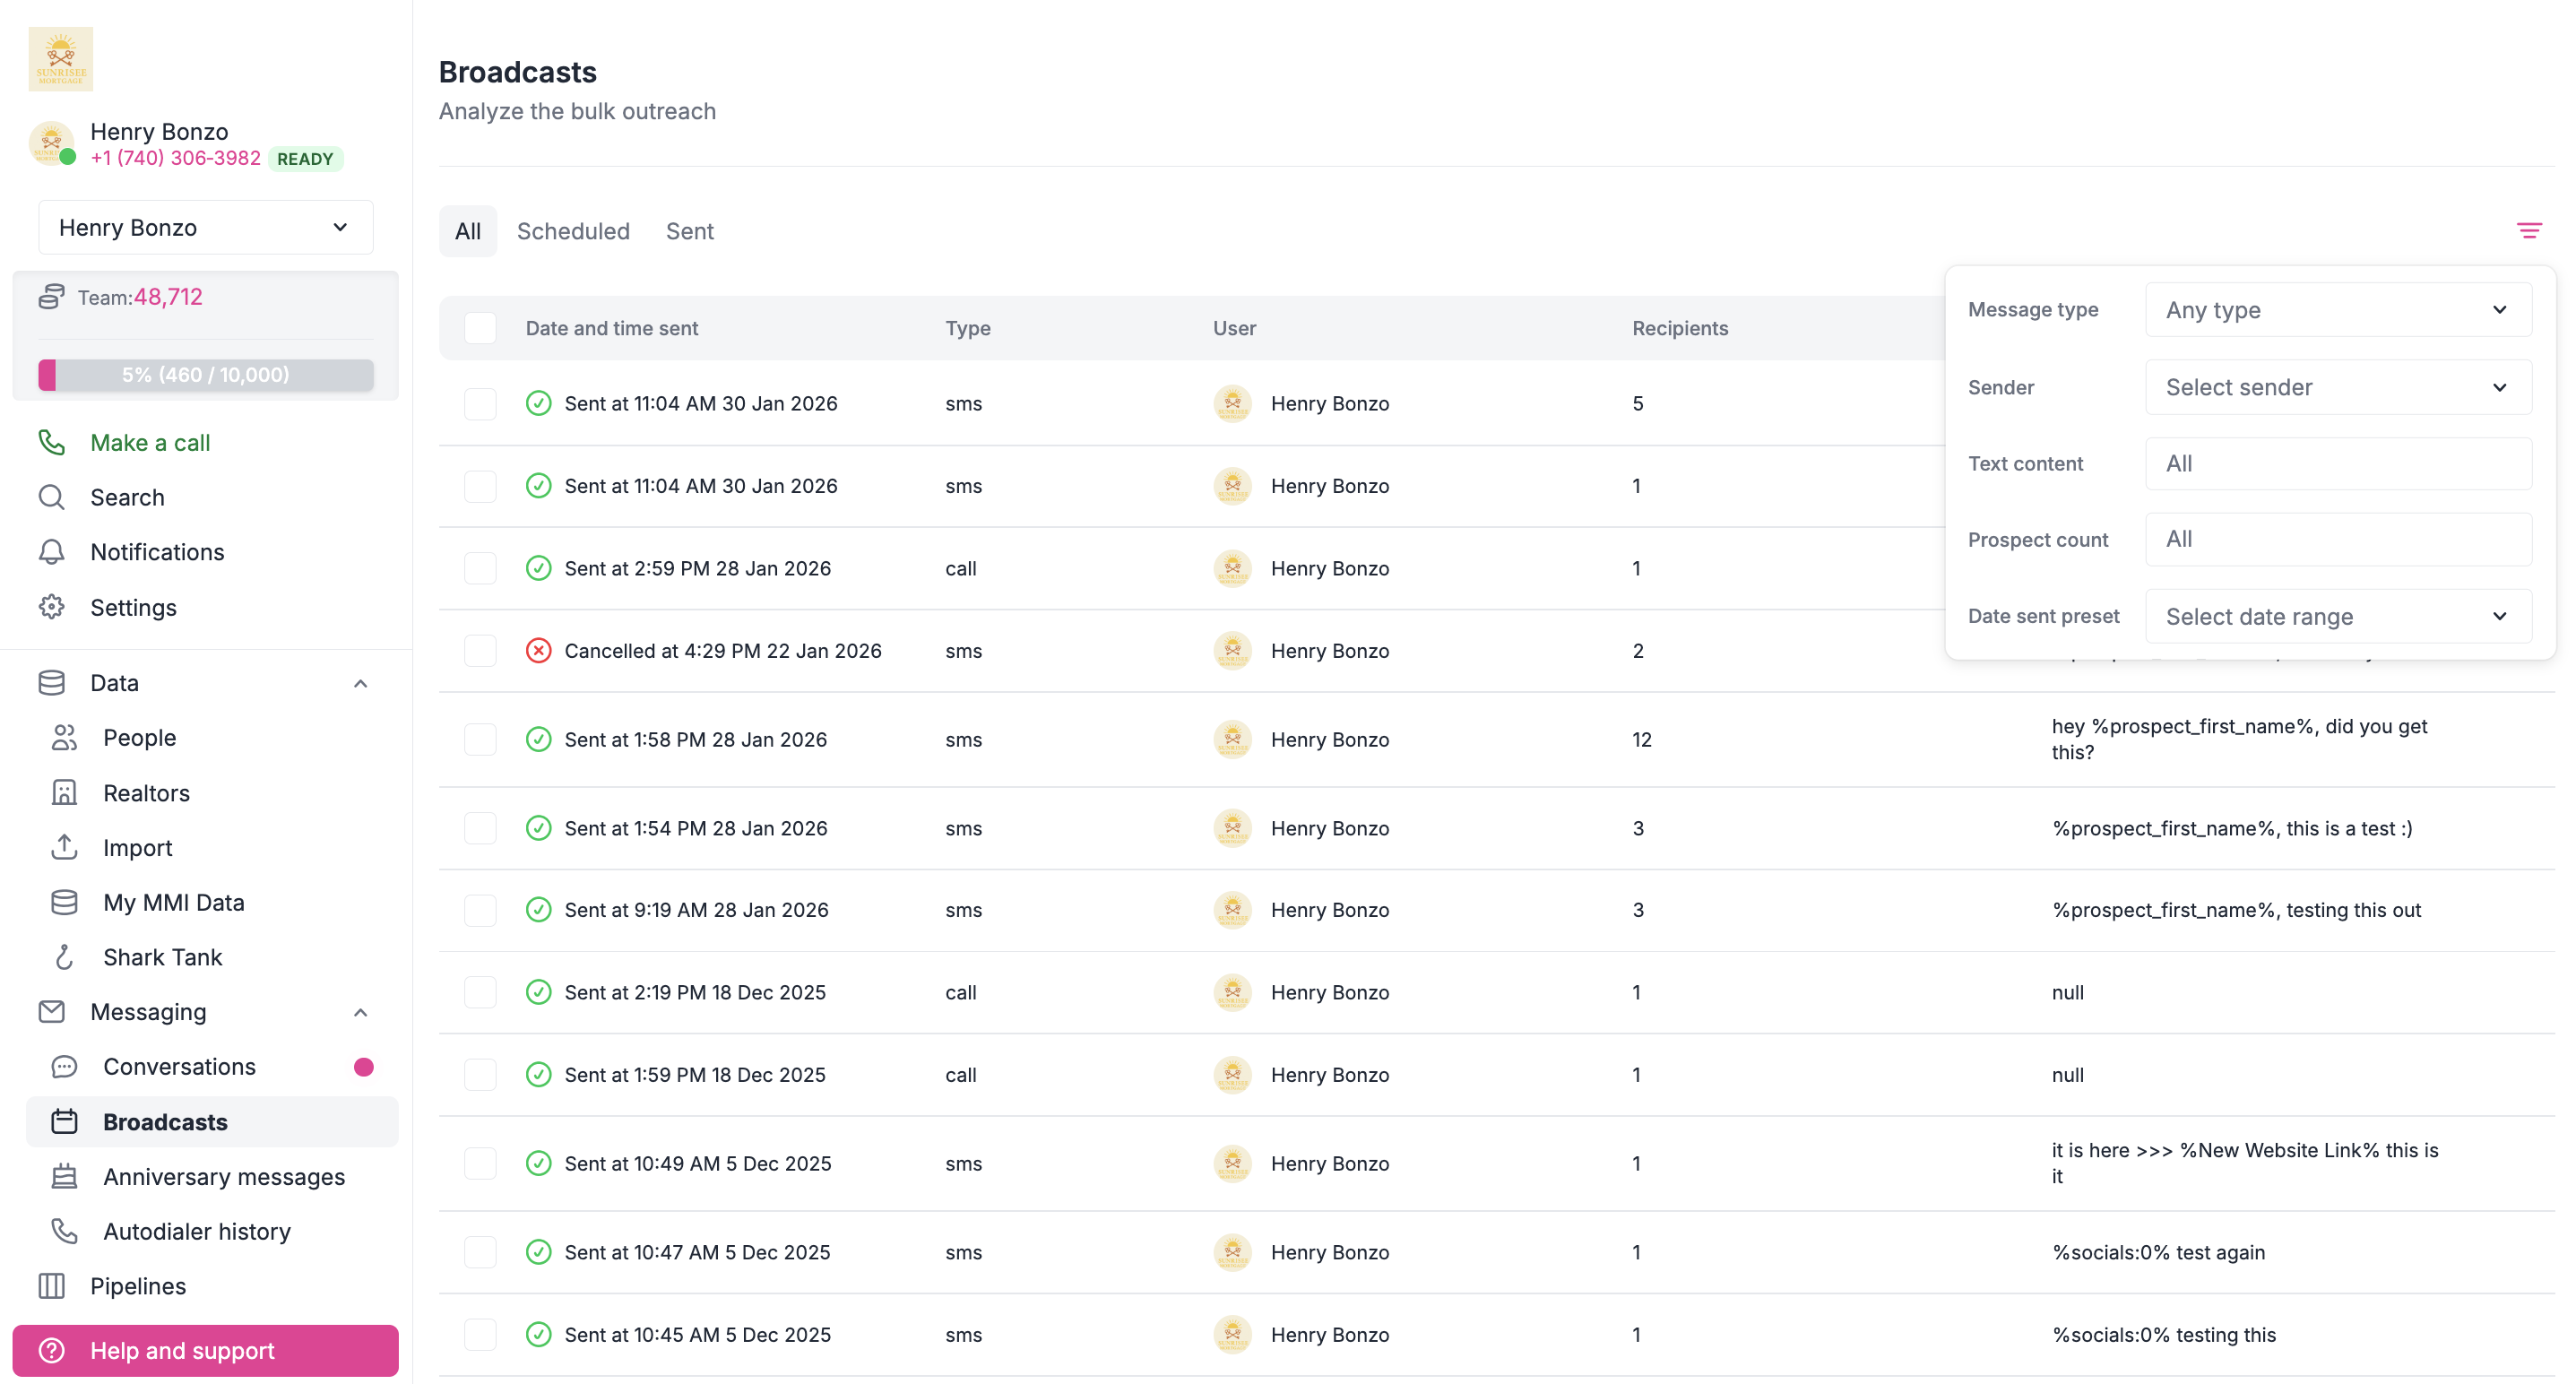Viewport: 2576px width, 1384px height.
Task: Switch to the Sent tab
Action: [690, 231]
